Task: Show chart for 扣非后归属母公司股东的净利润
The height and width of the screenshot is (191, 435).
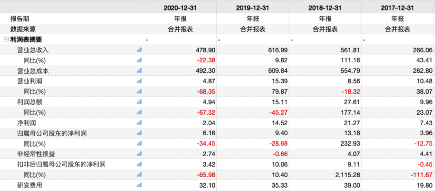Action: [140, 164]
